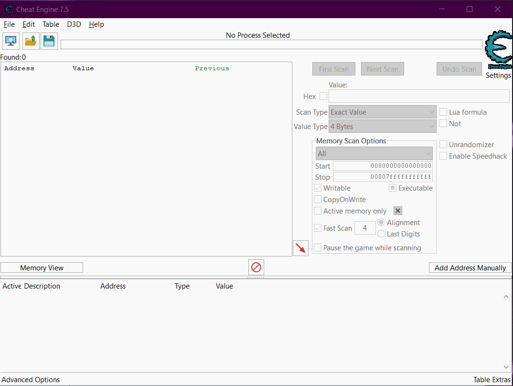This screenshot has width=513, height=386.
Task: Enable the Lua formula checkbox
Action: click(443, 112)
